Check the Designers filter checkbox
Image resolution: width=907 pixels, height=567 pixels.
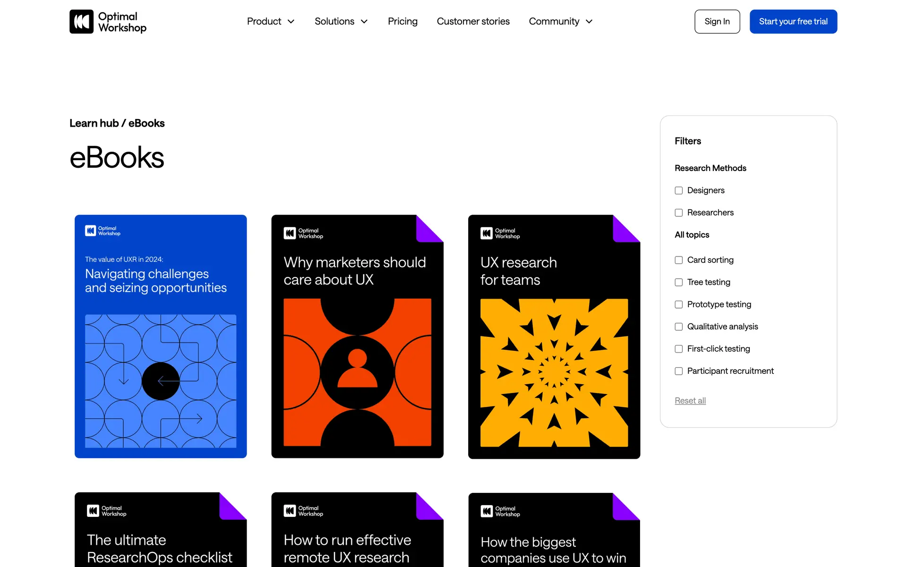(x=679, y=190)
